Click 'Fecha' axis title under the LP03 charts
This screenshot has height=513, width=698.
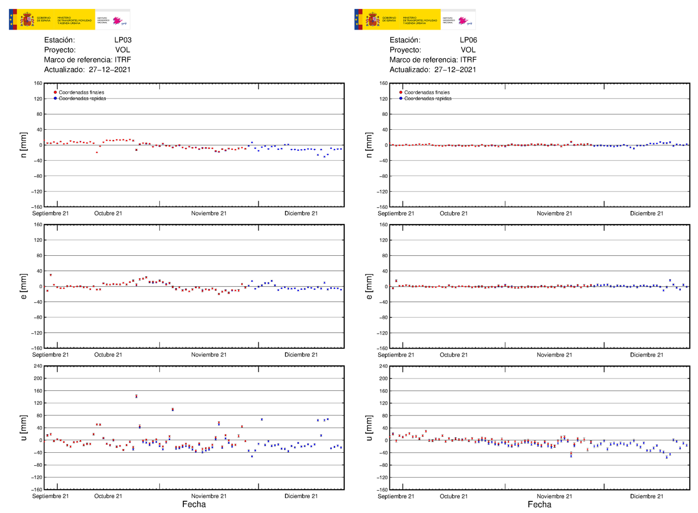pos(194,504)
